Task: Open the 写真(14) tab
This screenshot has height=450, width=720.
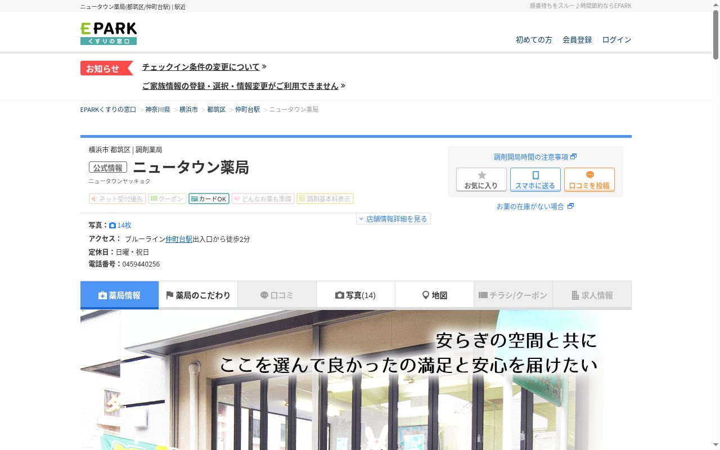Action: pyautogui.click(x=355, y=295)
